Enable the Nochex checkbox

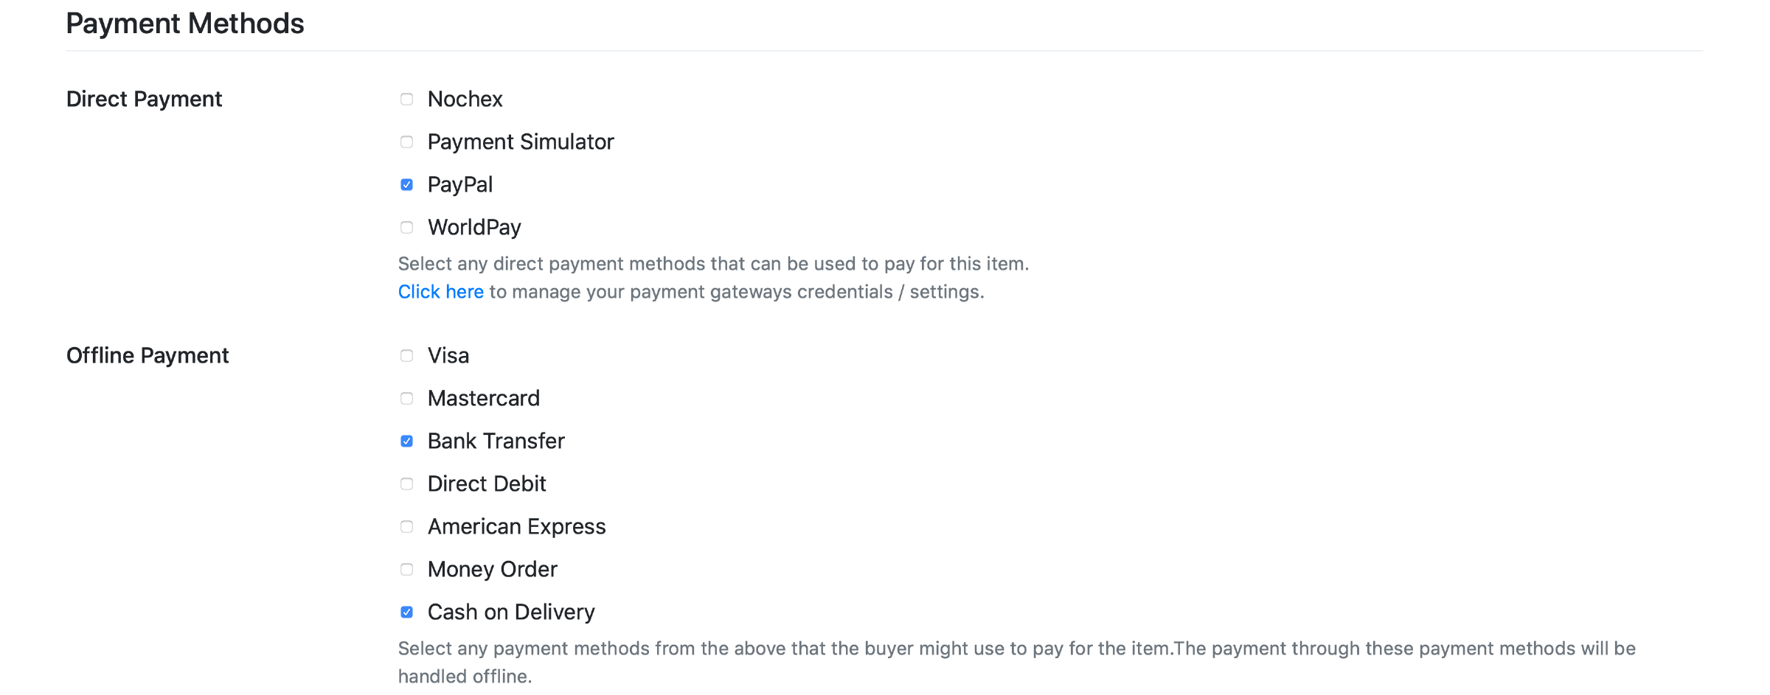coord(406,99)
